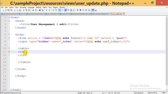The image size is (168, 94).
Task: Open the View menu
Action: click(17, 7)
